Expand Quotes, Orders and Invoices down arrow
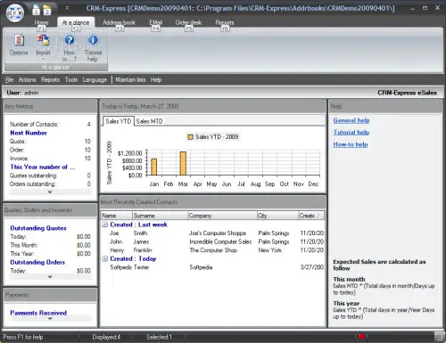This screenshot has height=343, width=446. [x=50, y=277]
